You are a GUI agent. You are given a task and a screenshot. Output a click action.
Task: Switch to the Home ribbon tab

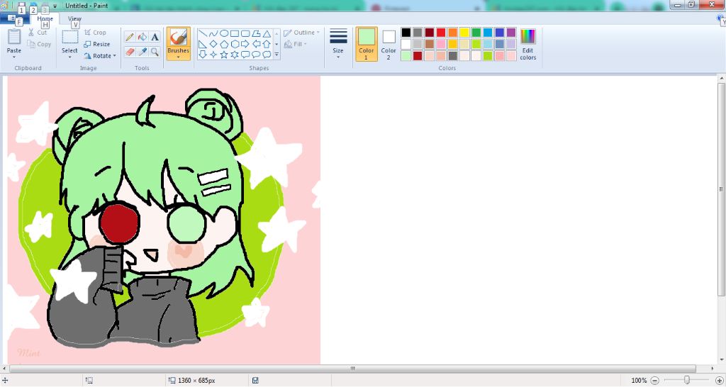45,18
